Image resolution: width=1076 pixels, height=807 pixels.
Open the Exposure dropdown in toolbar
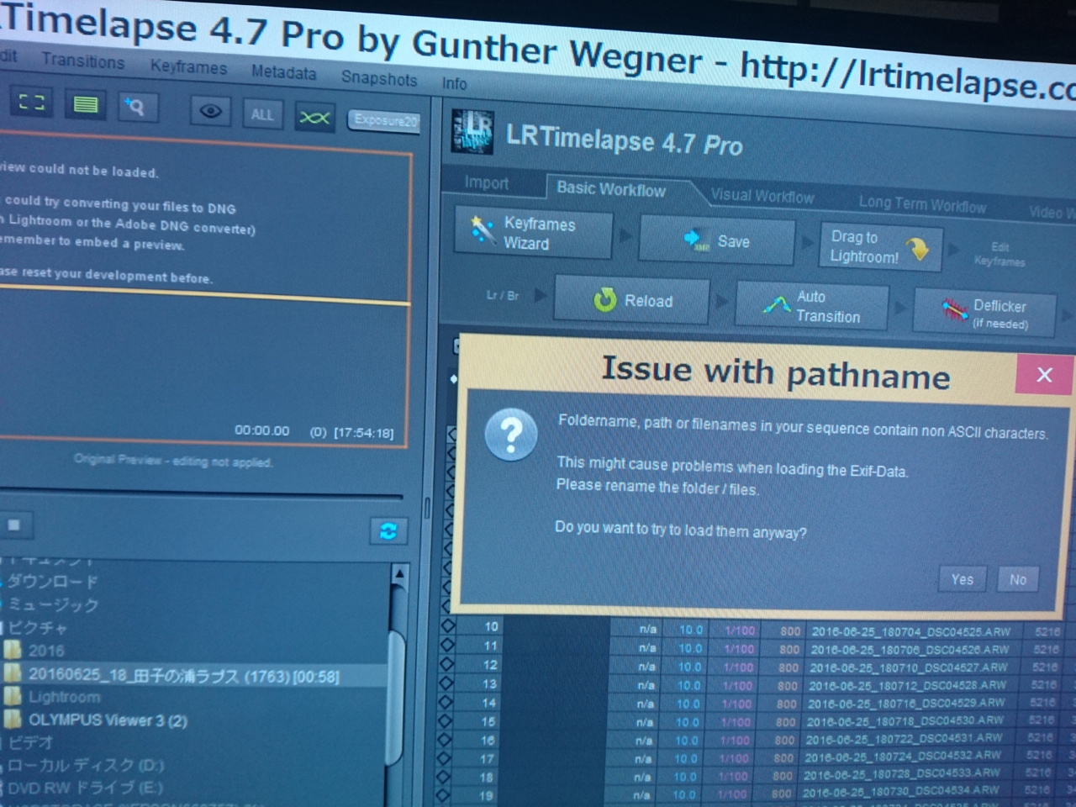click(384, 120)
